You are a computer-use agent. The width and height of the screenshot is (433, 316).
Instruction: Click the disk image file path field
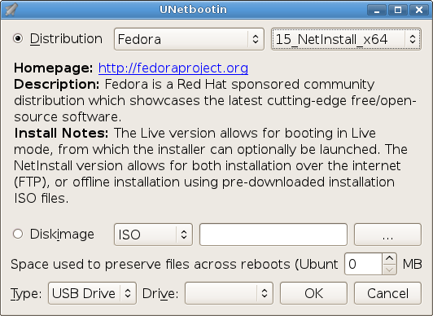273,235
